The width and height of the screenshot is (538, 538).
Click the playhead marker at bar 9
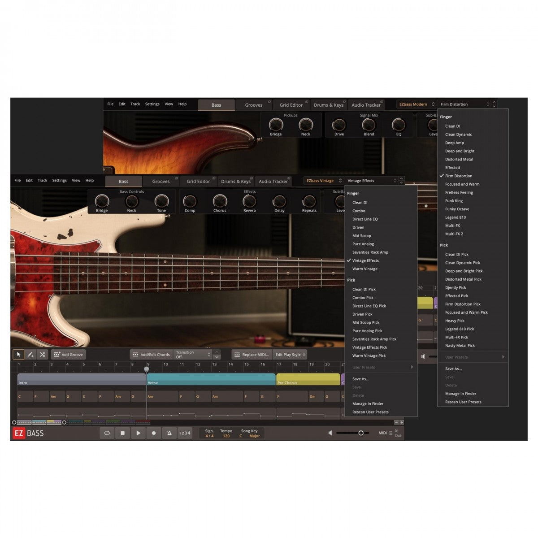pyautogui.click(x=147, y=369)
